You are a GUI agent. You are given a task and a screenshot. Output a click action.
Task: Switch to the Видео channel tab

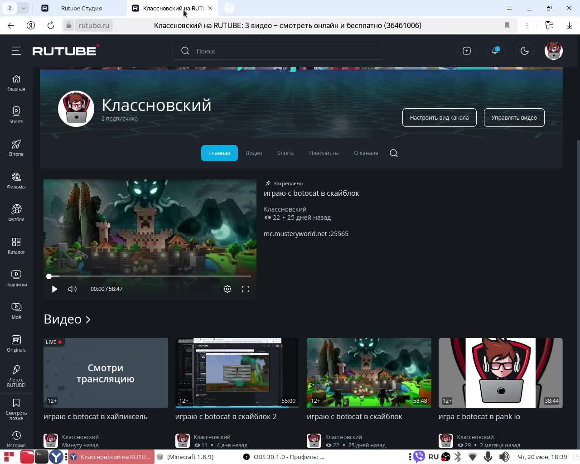254,153
